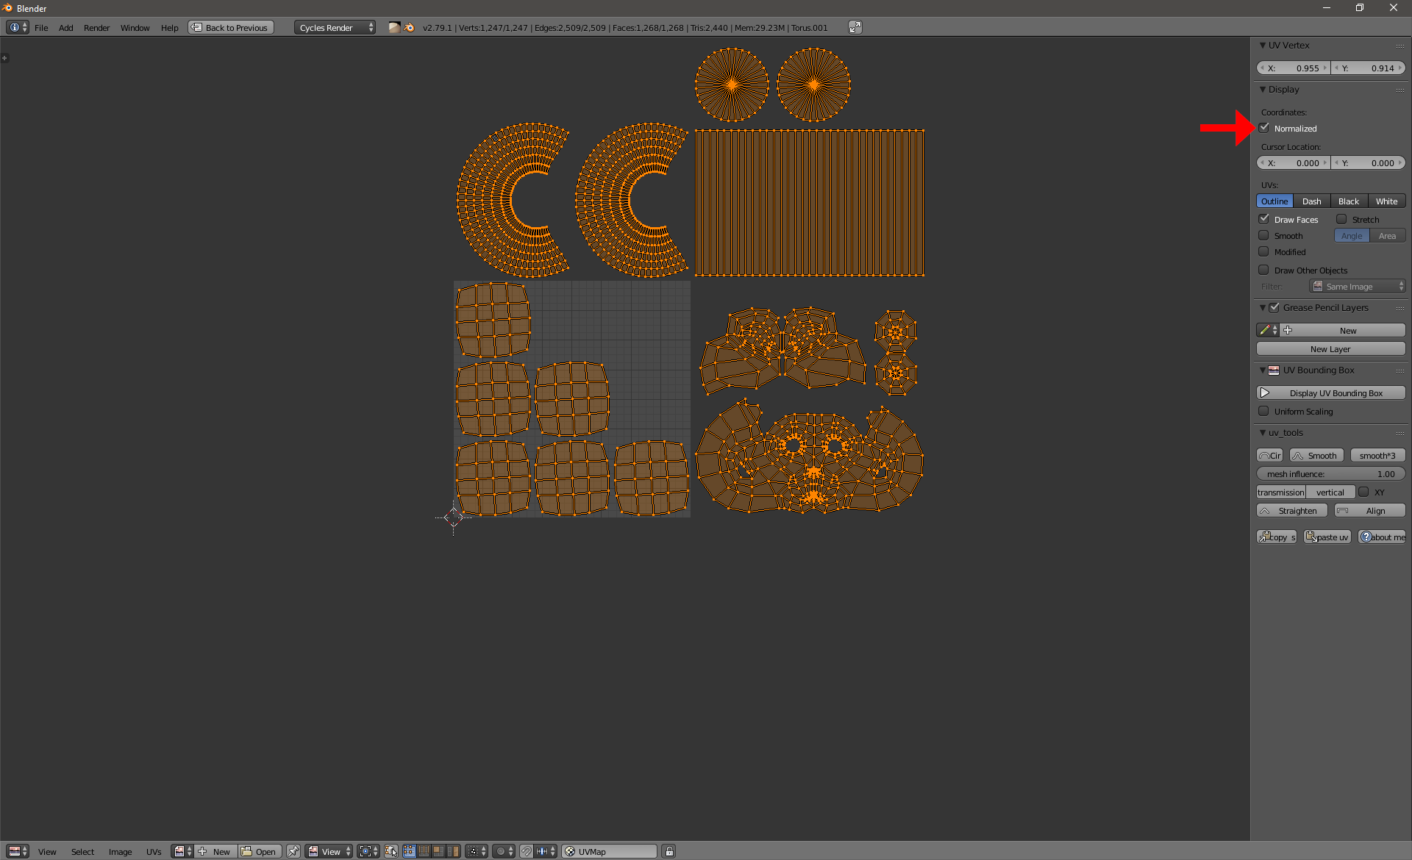
Task: Enable the Stretch checkbox
Action: coord(1341,219)
